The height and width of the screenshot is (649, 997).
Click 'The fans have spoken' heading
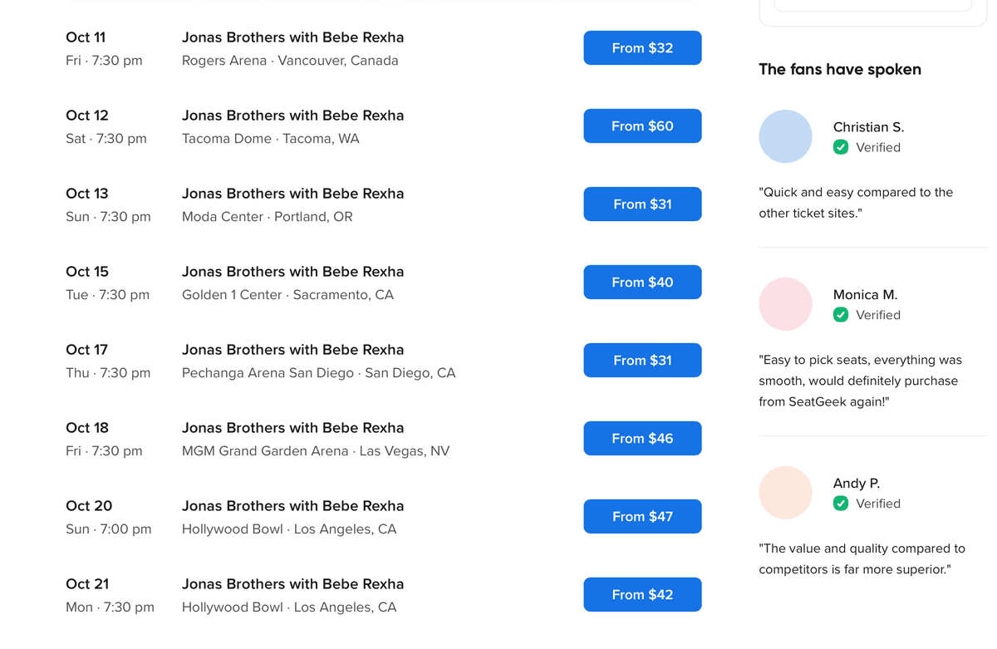click(x=839, y=70)
